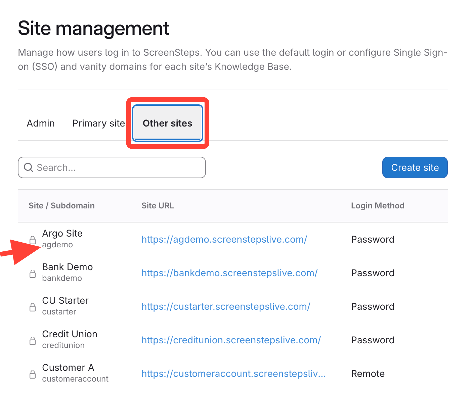
Task: Click the lock icon beside Argo Site
Action: click(x=33, y=240)
